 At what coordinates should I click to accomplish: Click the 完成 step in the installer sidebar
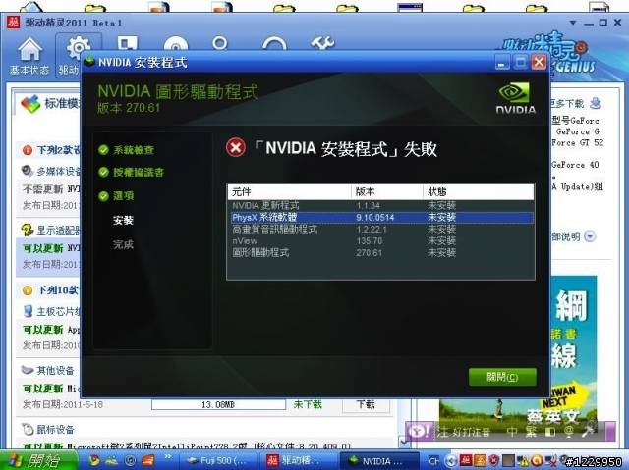pos(123,244)
